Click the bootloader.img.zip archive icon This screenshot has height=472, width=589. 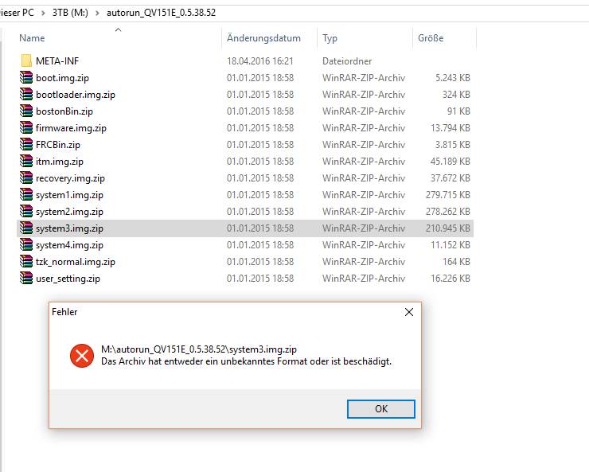[26, 95]
